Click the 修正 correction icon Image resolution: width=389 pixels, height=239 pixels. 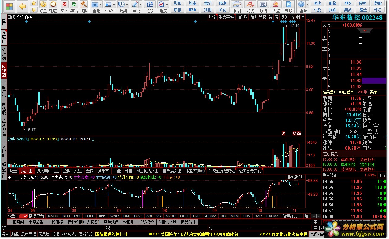(43, 4)
